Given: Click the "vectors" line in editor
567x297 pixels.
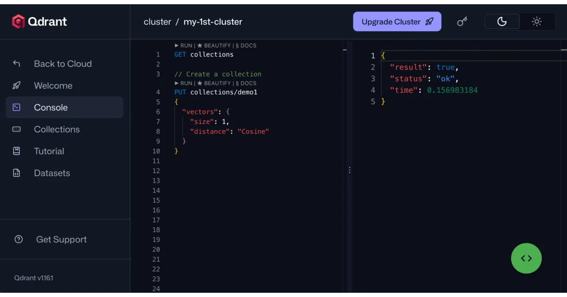Looking at the screenshot, I should 206,112.
